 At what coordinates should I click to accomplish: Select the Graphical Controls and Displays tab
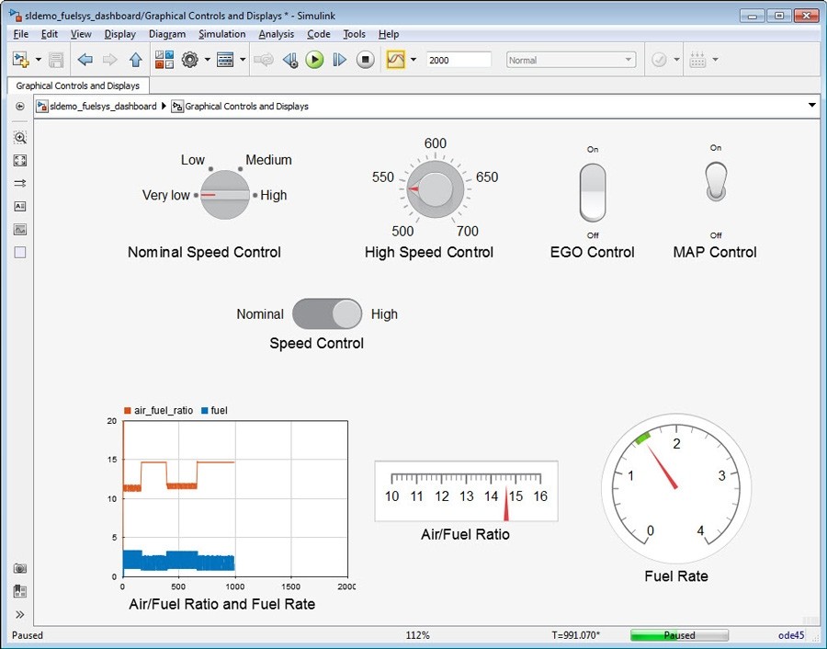pos(78,85)
